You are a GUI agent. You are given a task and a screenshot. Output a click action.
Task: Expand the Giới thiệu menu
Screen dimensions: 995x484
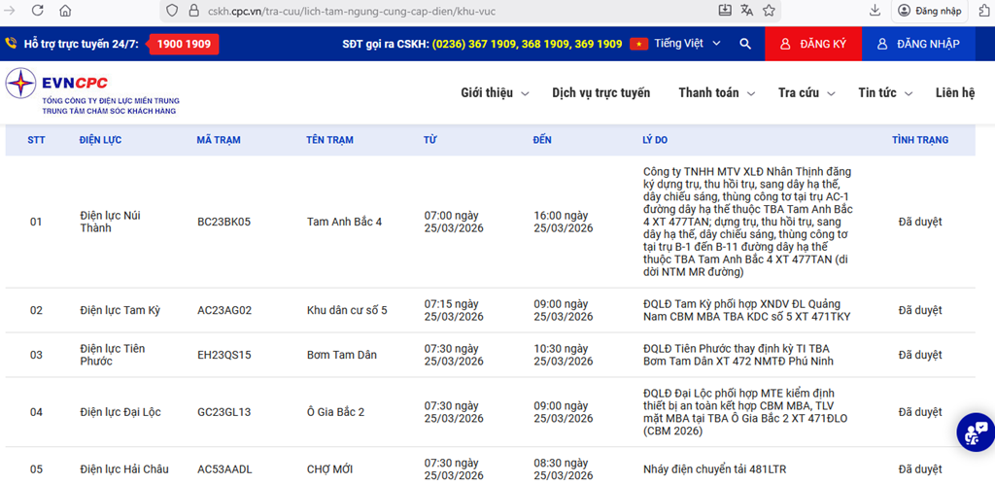(x=495, y=93)
